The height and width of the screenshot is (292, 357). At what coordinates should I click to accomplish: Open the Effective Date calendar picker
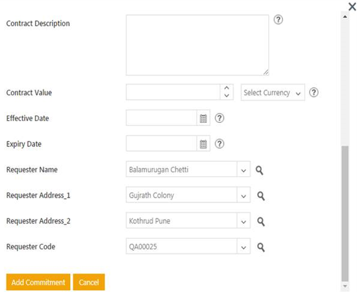click(x=203, y=118)
